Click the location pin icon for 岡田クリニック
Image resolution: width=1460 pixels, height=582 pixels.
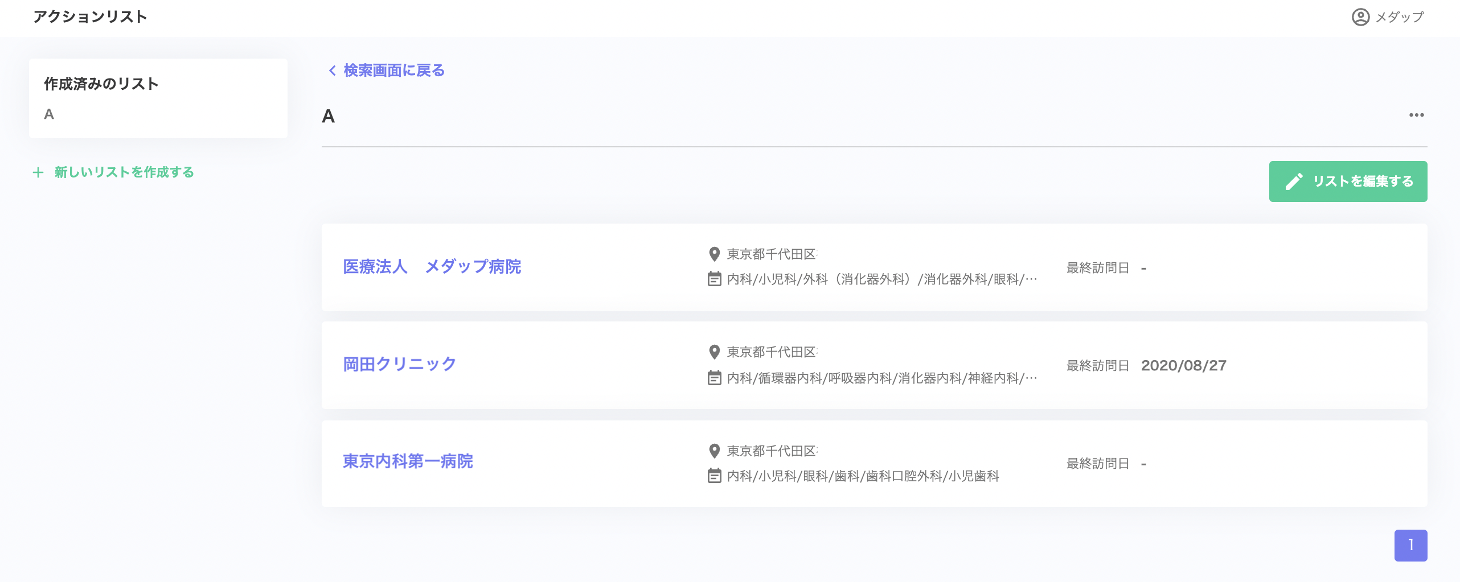coord(714,352)
